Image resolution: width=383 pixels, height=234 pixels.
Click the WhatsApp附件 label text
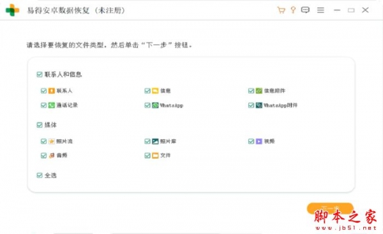280,105
